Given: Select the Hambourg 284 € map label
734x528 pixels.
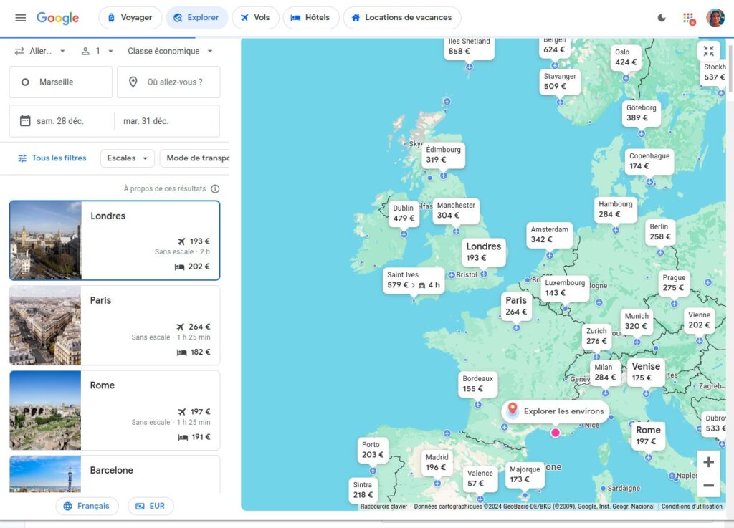Looking at the screenshot, I should [x=616, y=209].
